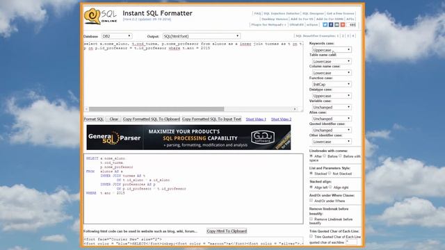Open the Column name case dropdown
Viewport: 445px width, 250px height.
pos(332,73)
